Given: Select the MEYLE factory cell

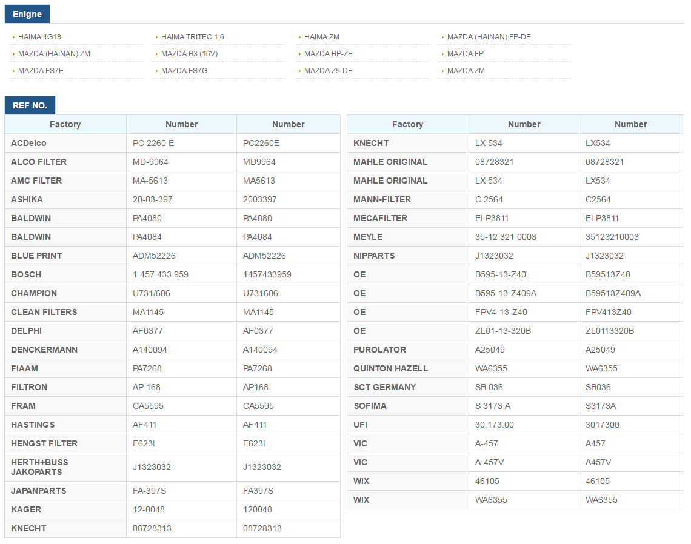Looking at the screenshot, I should coord(408,237).
